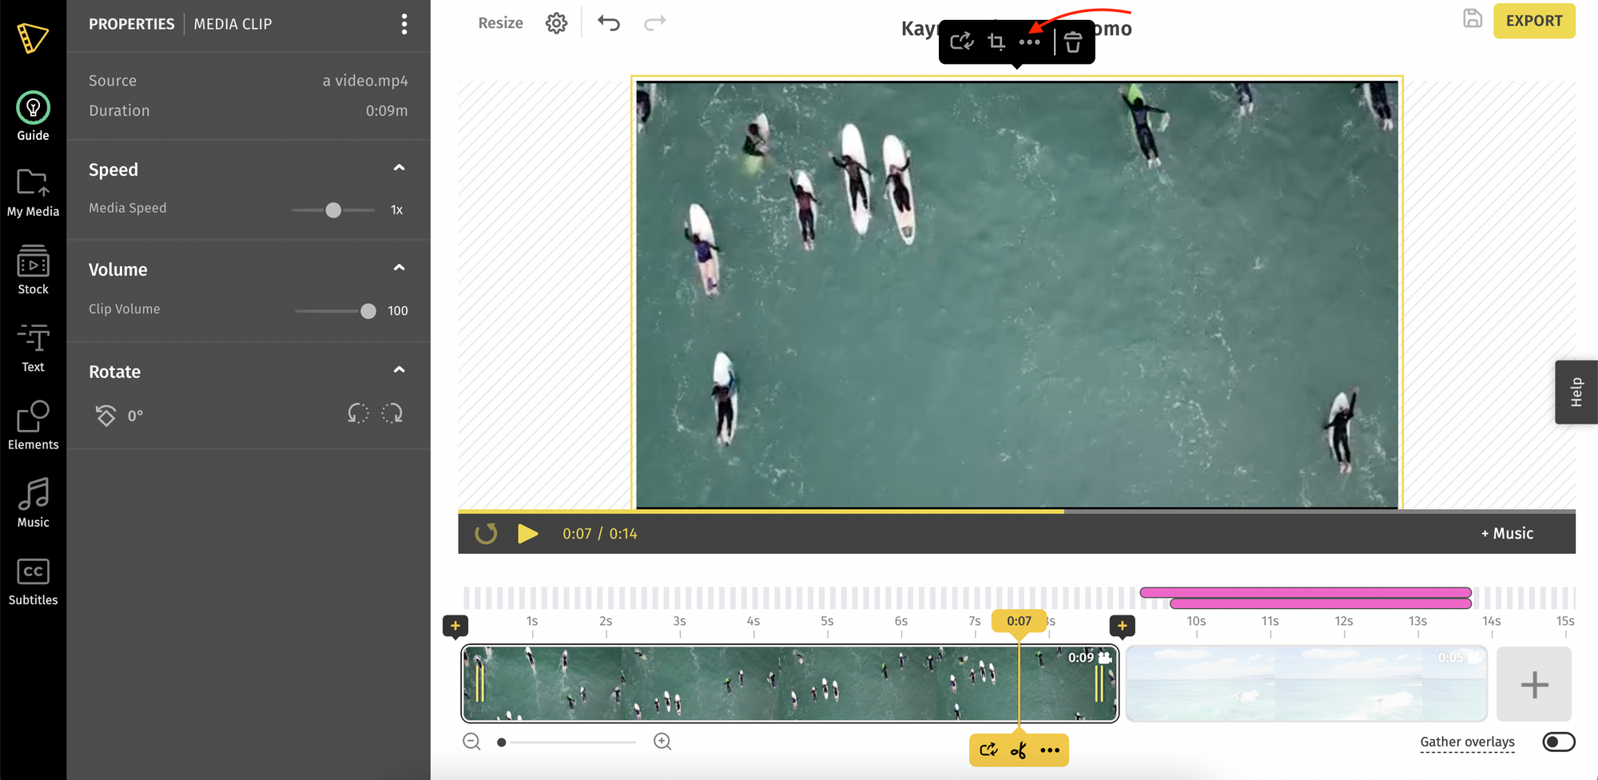Add a new clip with large plus tile
Viewport: 1598px width, 780px height.
pos(1534,685)
